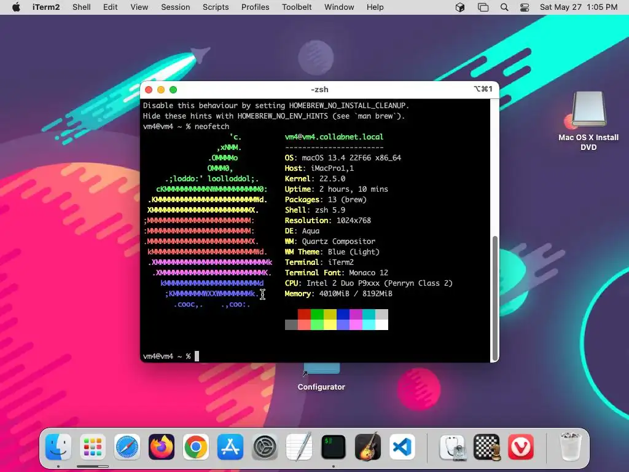The height and width of the screenshot is (472, 629).
Task: Select the Mac OS X Install DVD desktop icon
Action: coord(588,121)
